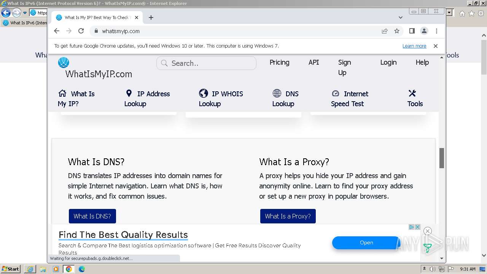Reload the whatismyip.com page in Chrome

(x=81, y=31)
